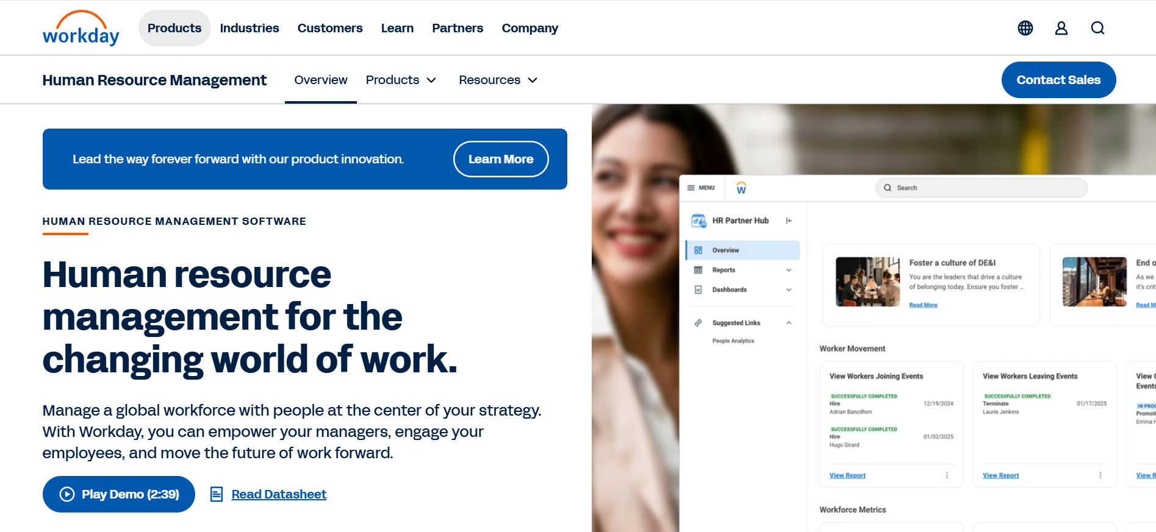Open the Products top menu
The height and width of the screenshot is (532, 1156).
(174, 28)
